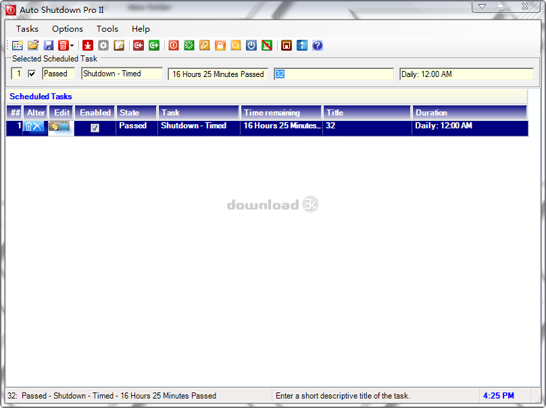Save tasks with the floppy disk icon
Viewport: 546px width, 408px height.
tap(49, 45)
